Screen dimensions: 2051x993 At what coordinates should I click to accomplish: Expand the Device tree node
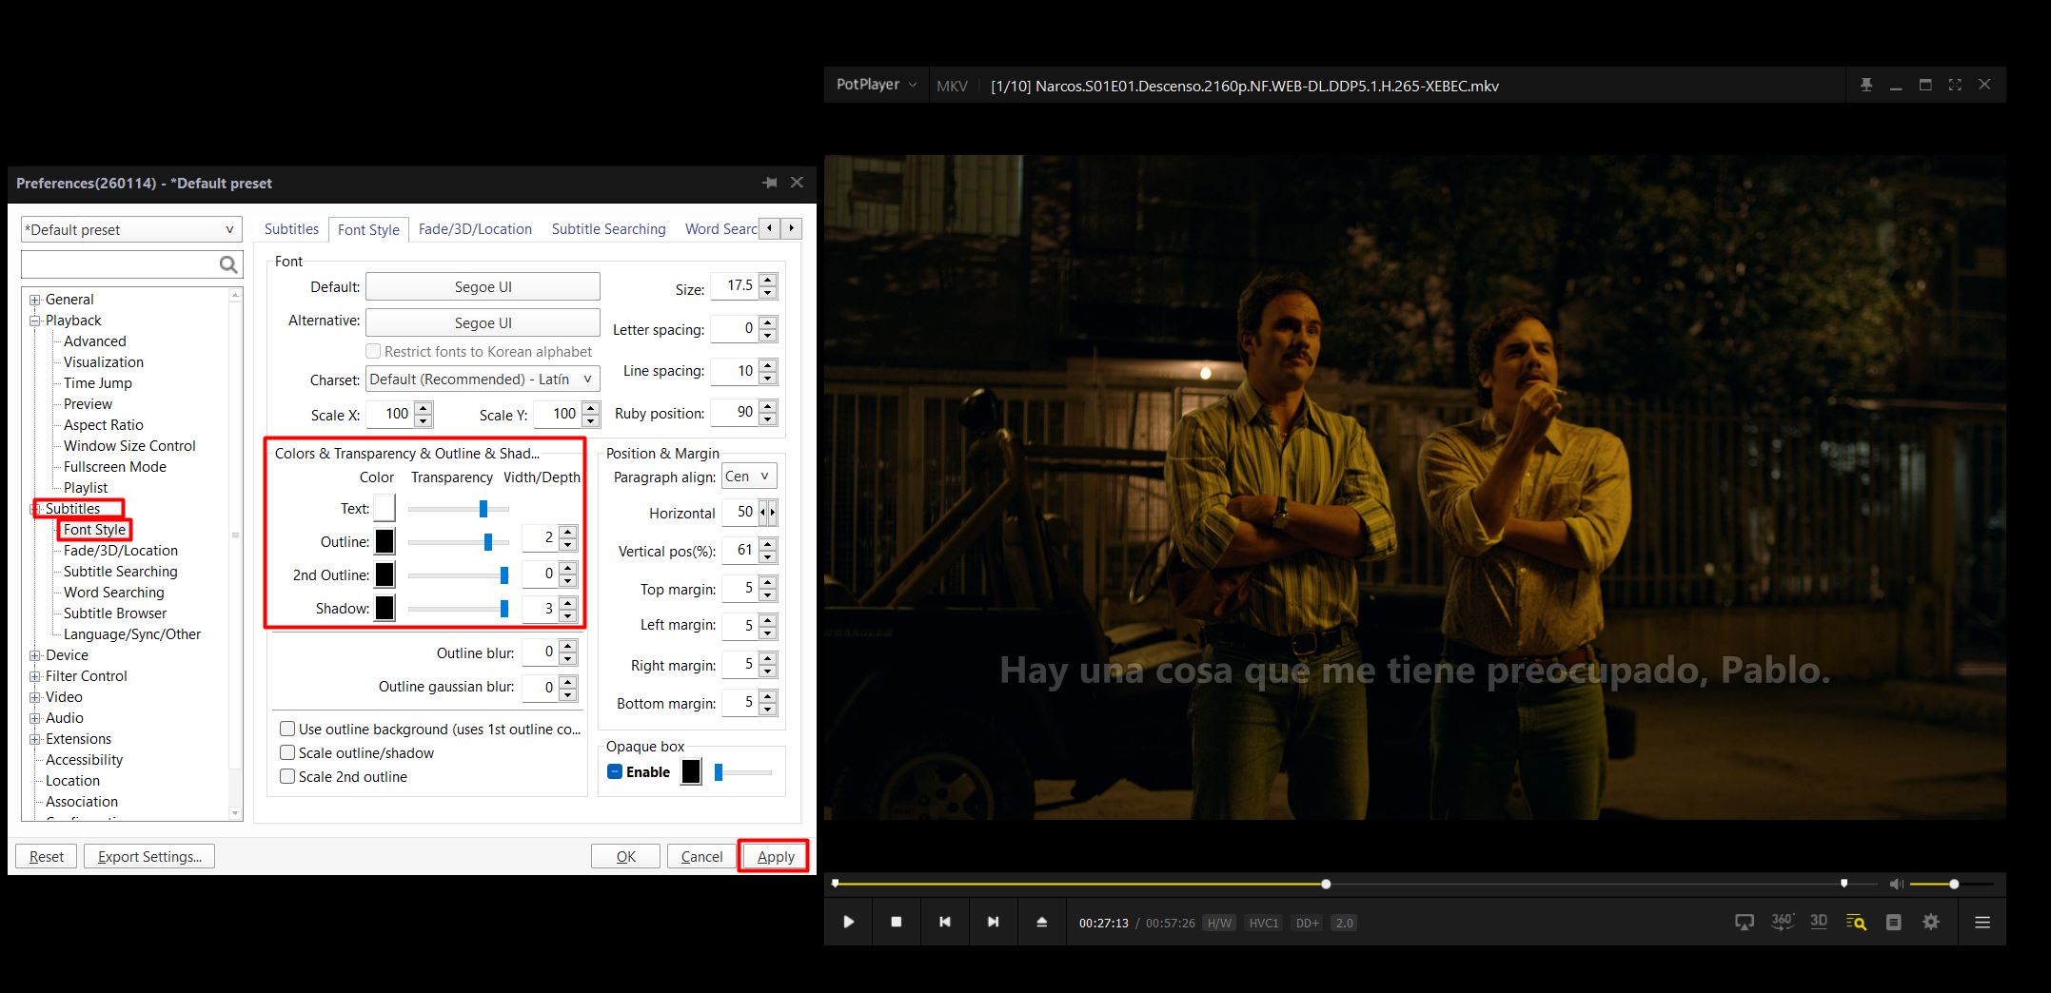(35, 655)
